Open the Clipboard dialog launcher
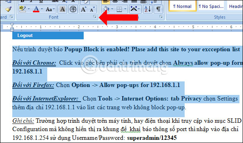This screenshot has width=243, height=143. (x=12, y=17)
